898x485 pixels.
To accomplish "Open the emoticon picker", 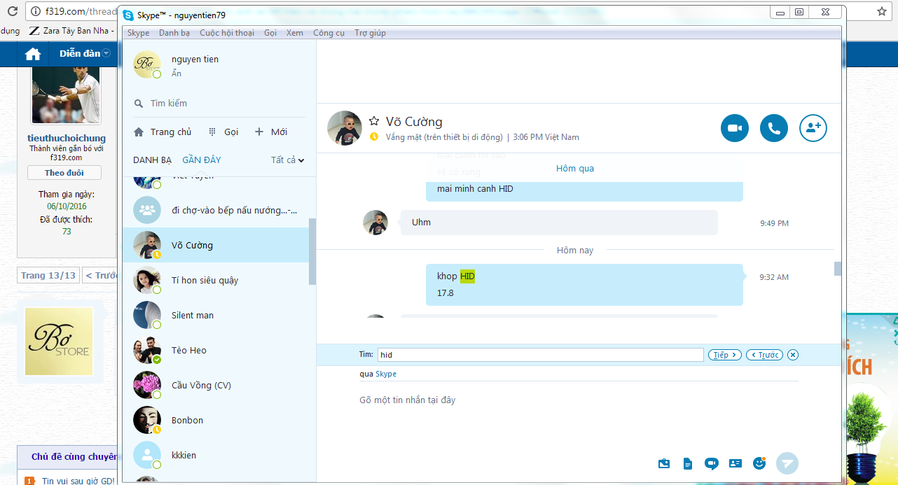I will tap(759, 463).
